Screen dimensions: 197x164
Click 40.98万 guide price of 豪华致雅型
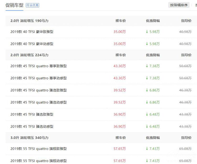pos(185,32)
